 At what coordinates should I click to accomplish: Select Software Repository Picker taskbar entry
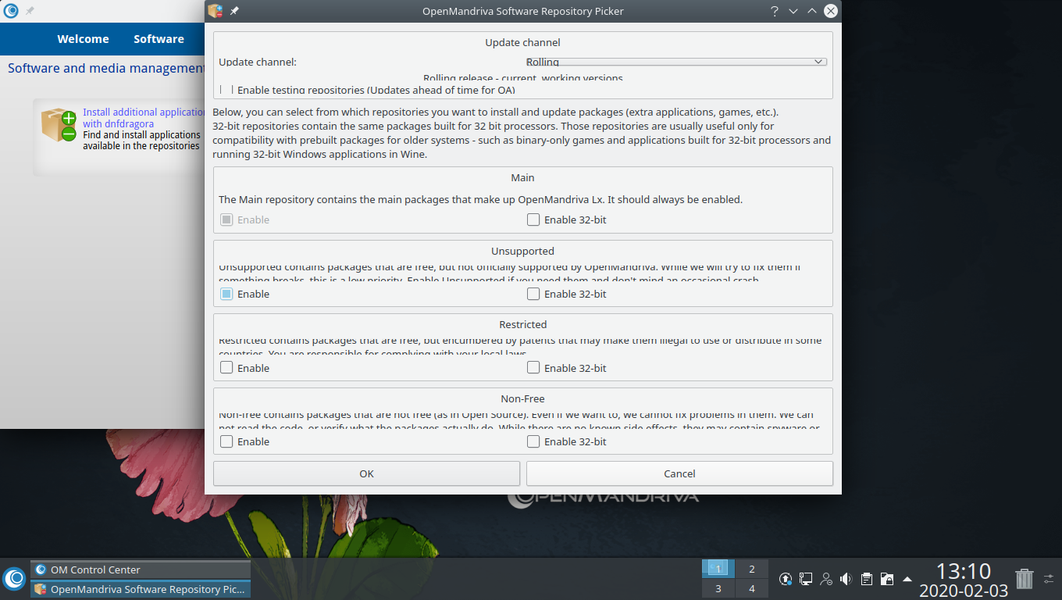point(141,589)
